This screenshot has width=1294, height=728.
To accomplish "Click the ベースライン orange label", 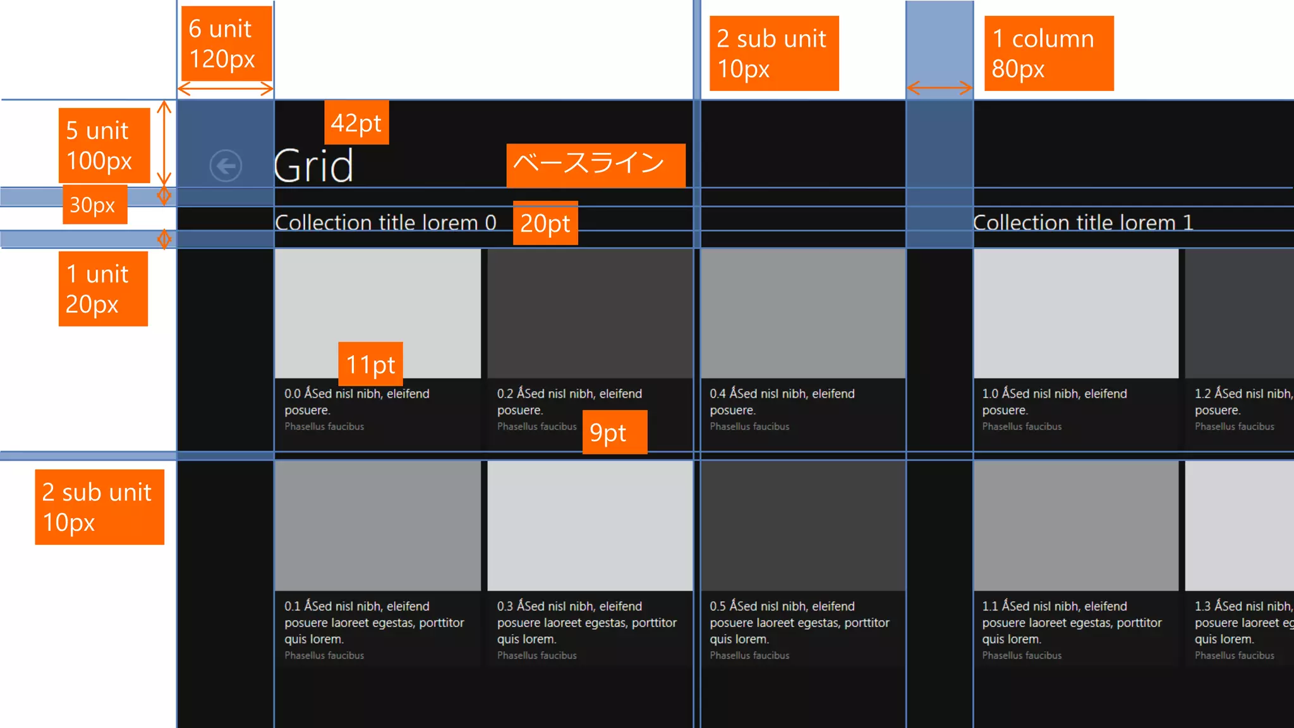I will (x=595, y=165).
